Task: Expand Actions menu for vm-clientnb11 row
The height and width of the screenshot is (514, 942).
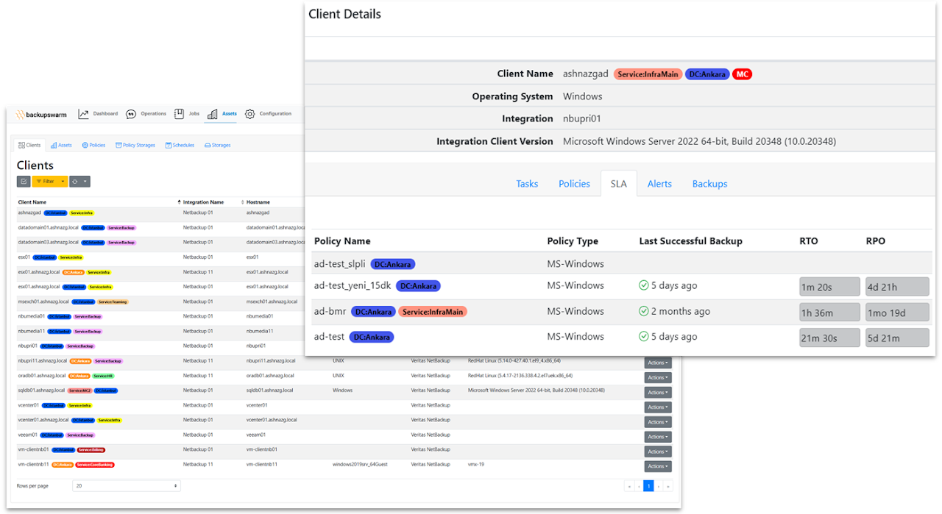Action: (658, 466)
